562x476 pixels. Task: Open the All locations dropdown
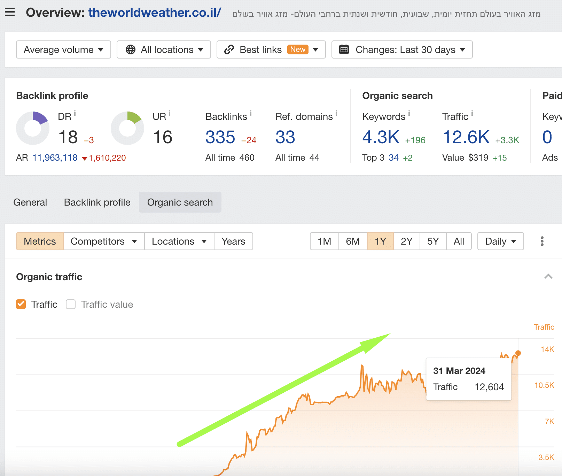164,49
